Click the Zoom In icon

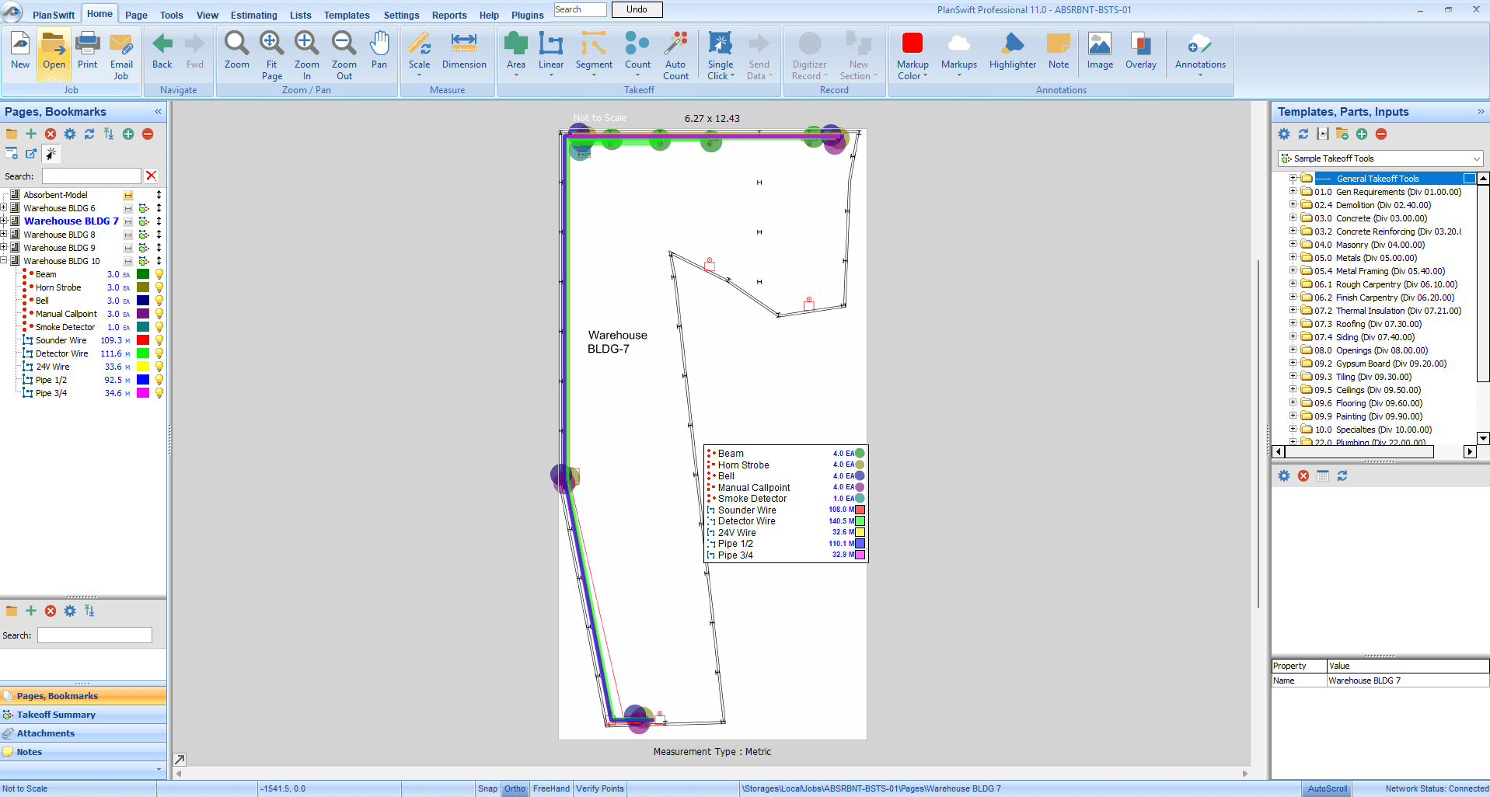[x=307, y=56]
